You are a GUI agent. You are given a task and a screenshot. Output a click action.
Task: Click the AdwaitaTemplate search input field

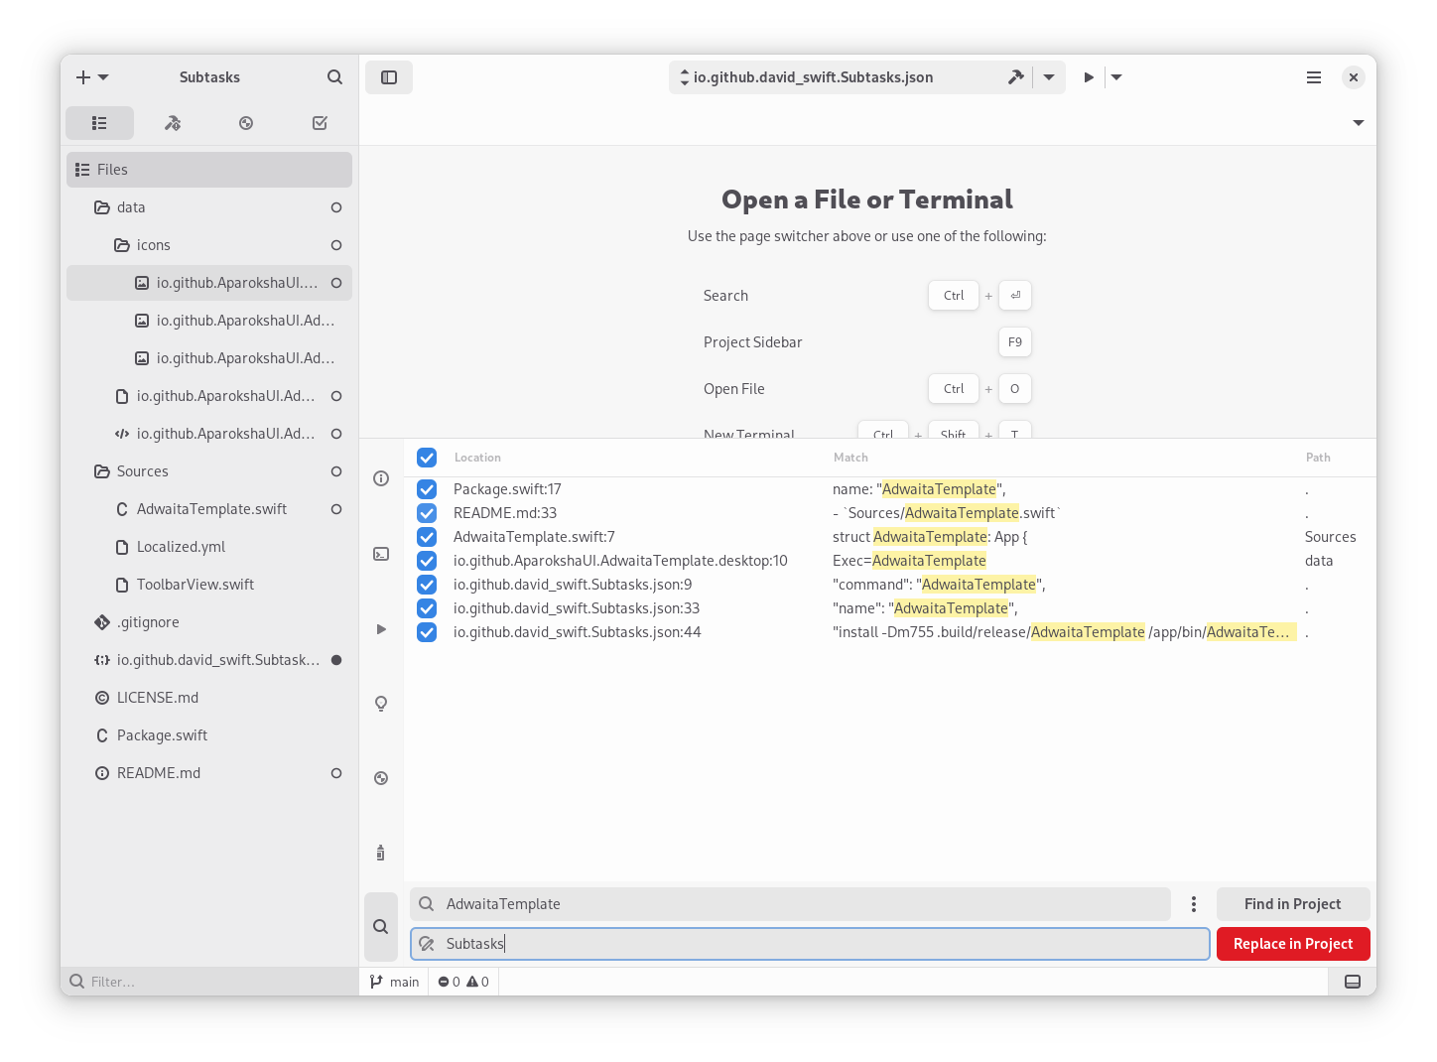pos(794,904)
